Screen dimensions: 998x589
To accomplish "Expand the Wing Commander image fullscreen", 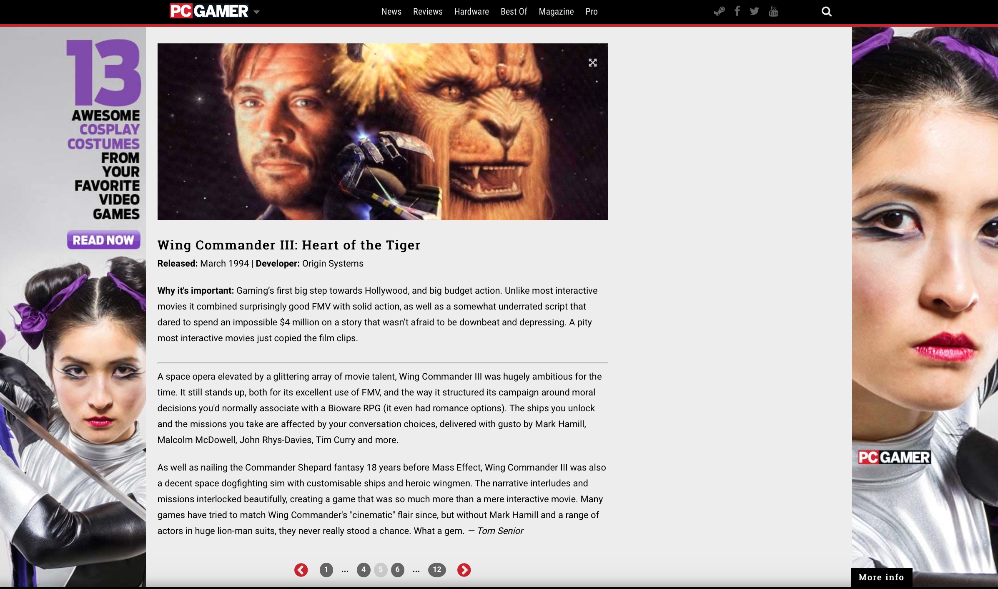I will [x=592, y=63].
